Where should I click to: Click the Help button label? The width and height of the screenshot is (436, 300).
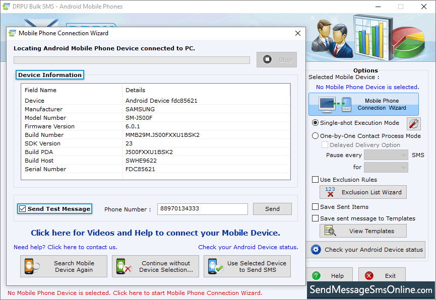pos(337,276)
